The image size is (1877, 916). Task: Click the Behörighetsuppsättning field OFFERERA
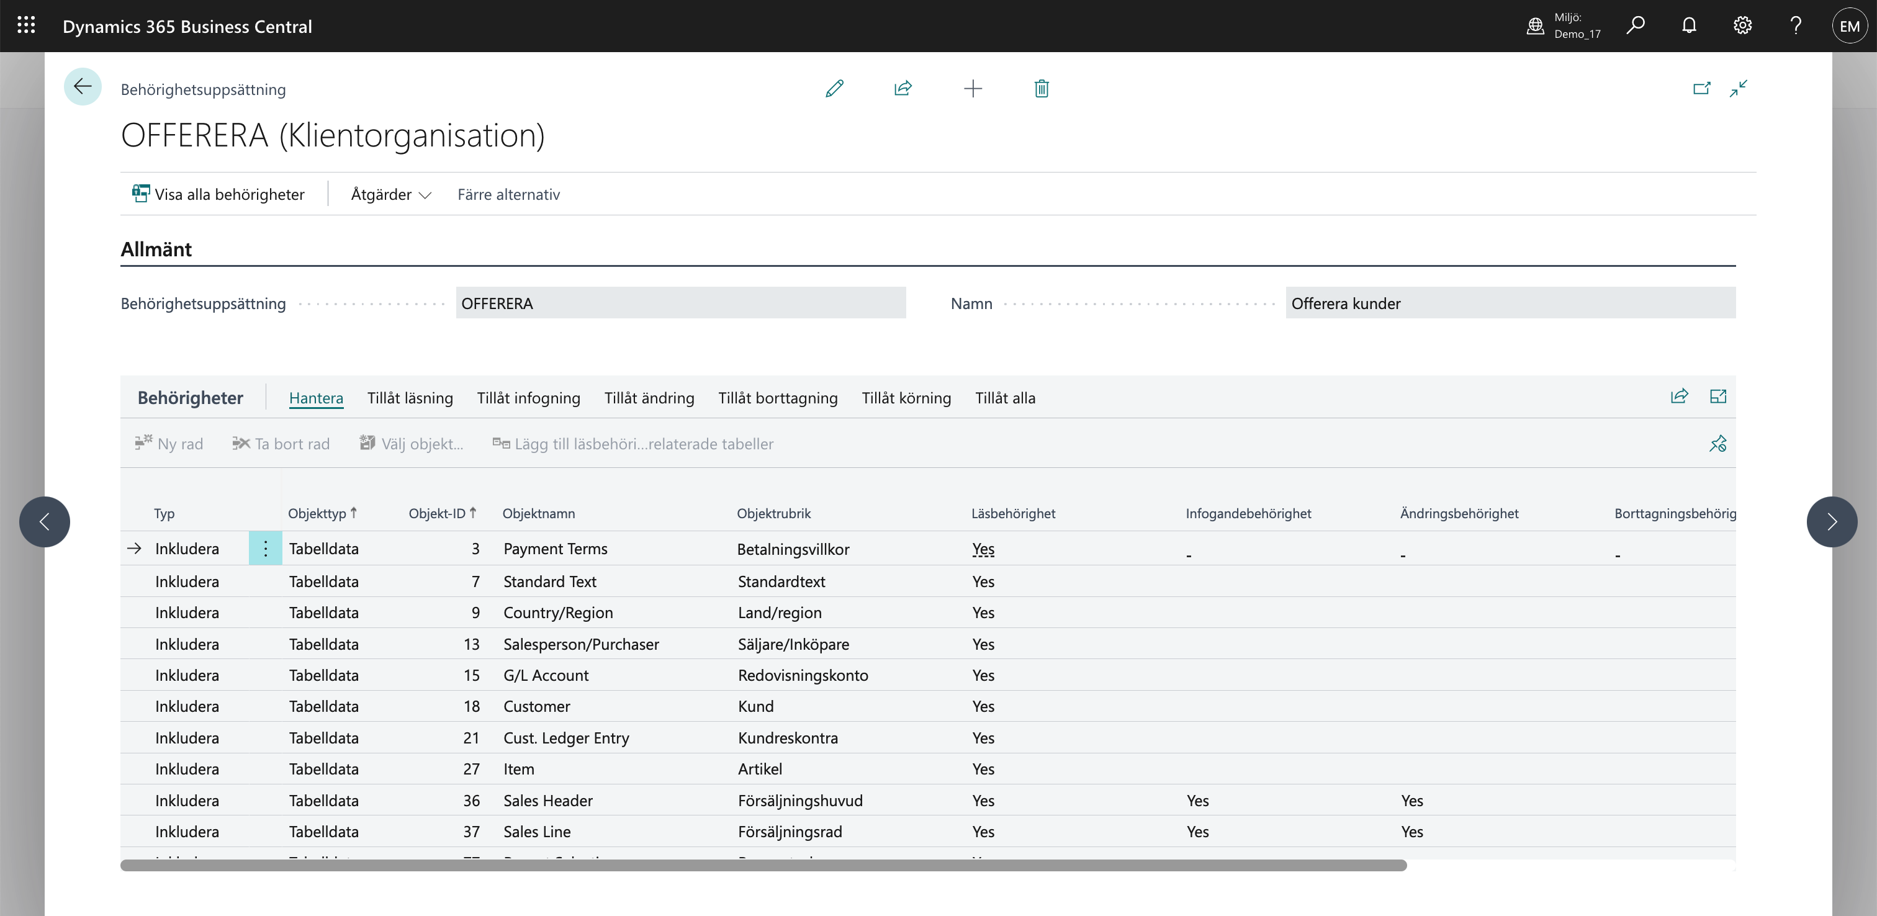680,302
